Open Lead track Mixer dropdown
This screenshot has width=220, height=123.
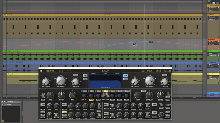(x=213, y=76)
